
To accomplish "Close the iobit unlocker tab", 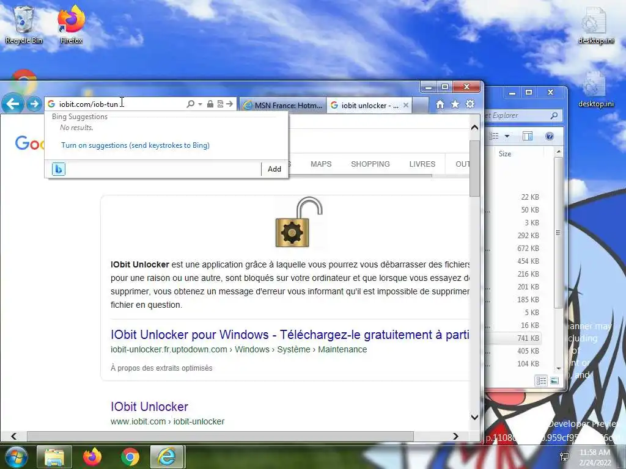I will [x=406, y=105].
